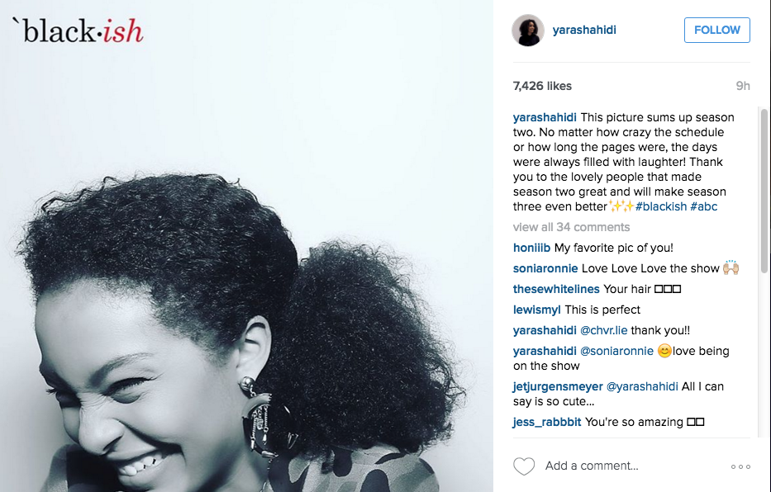Image resolution: width=771 pixels, height=492 pixels.
Task: Open yarashahidi username in the header
Action: pos(584,30)
